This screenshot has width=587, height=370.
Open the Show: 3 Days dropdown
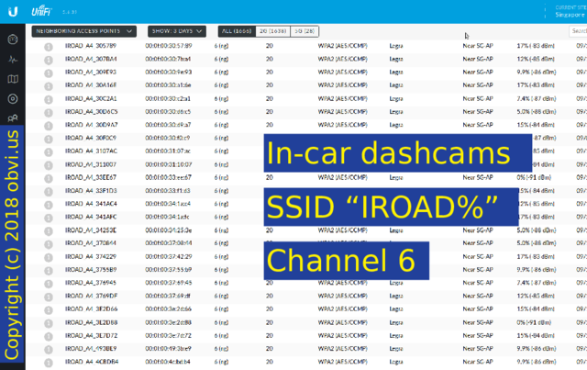coord(177,31)
